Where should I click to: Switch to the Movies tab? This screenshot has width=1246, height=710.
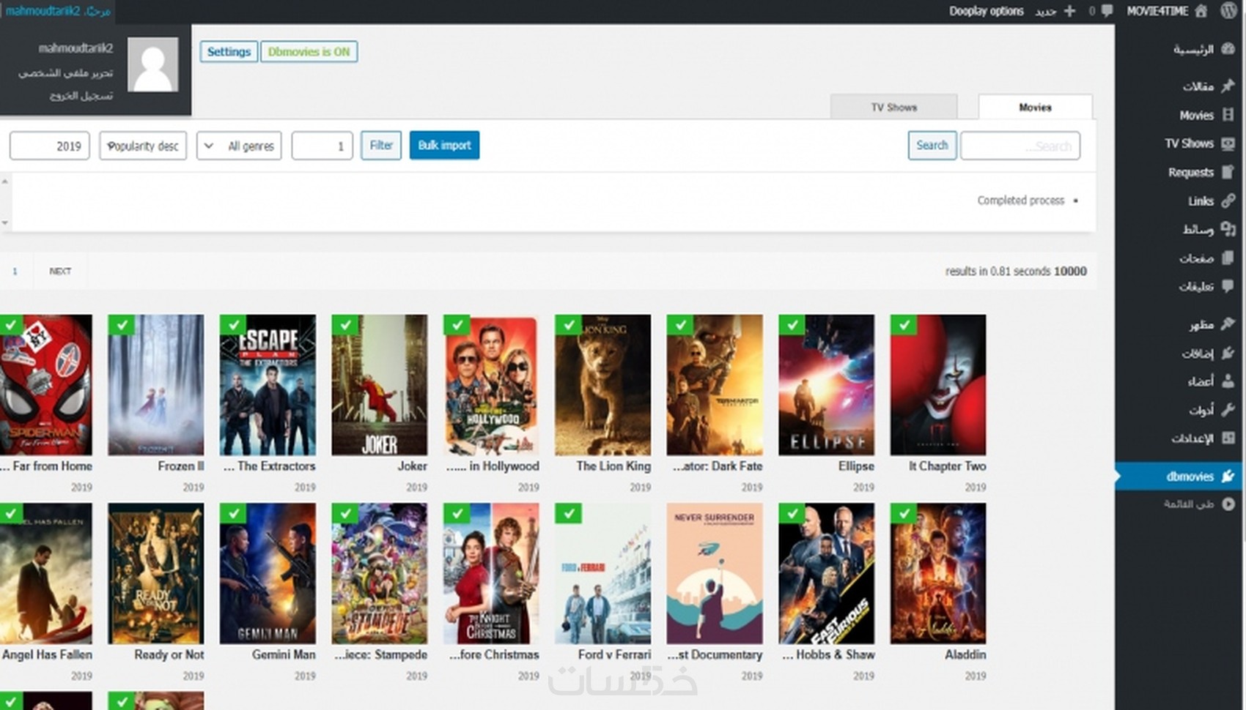tap(1035, 107)
